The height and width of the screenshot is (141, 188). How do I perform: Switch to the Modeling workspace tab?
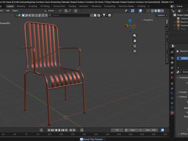tap(21, 6)
